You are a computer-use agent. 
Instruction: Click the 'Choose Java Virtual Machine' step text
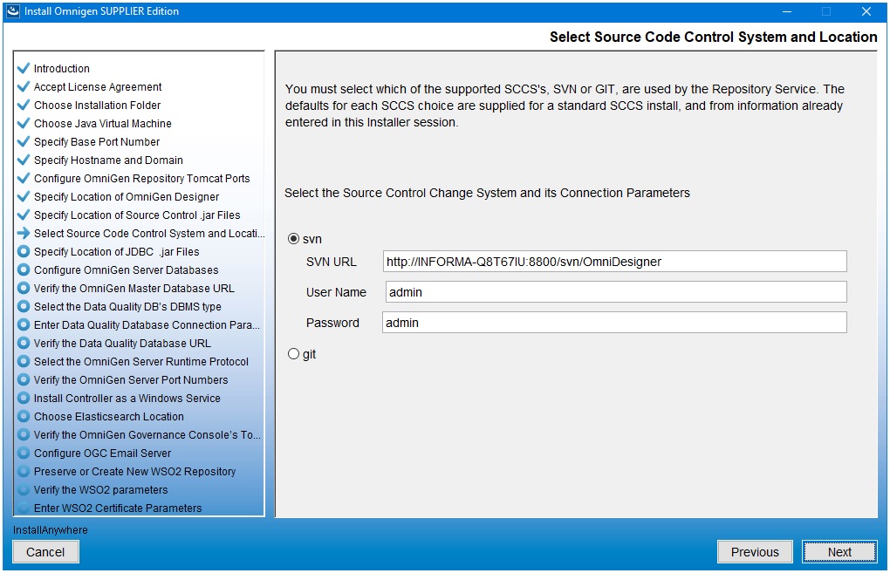point(103,123)
